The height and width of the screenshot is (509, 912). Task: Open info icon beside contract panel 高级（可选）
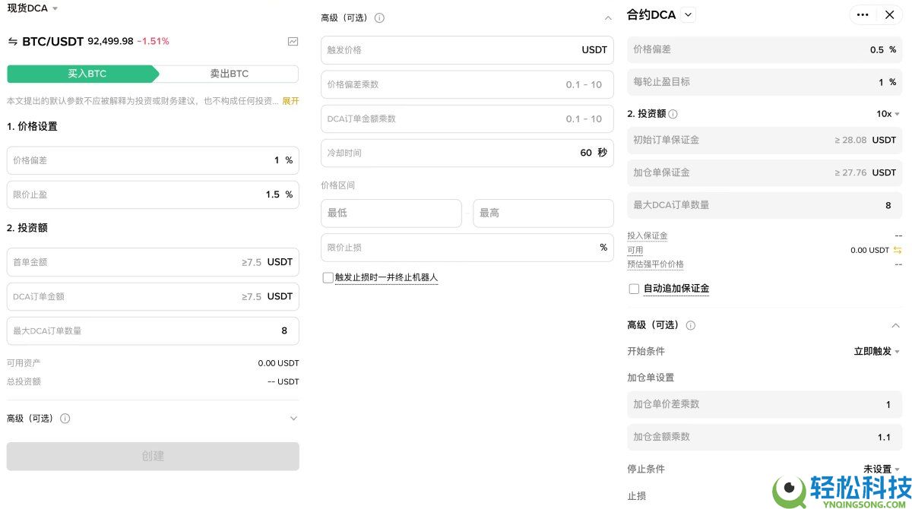coord(690,324)
